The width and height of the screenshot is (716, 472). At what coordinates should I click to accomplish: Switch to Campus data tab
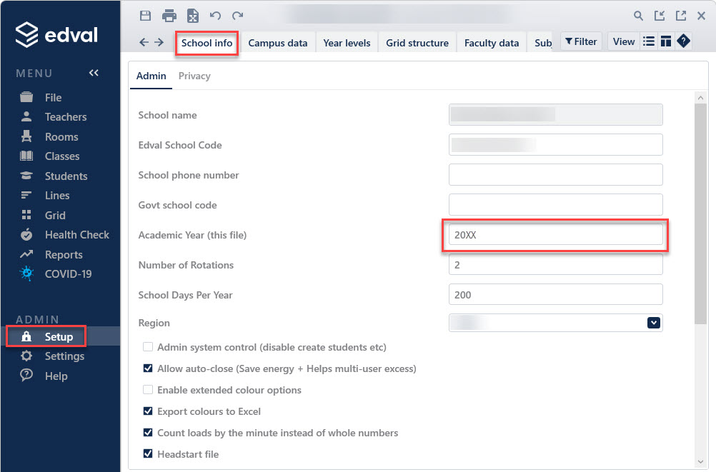tap(278, 43)
